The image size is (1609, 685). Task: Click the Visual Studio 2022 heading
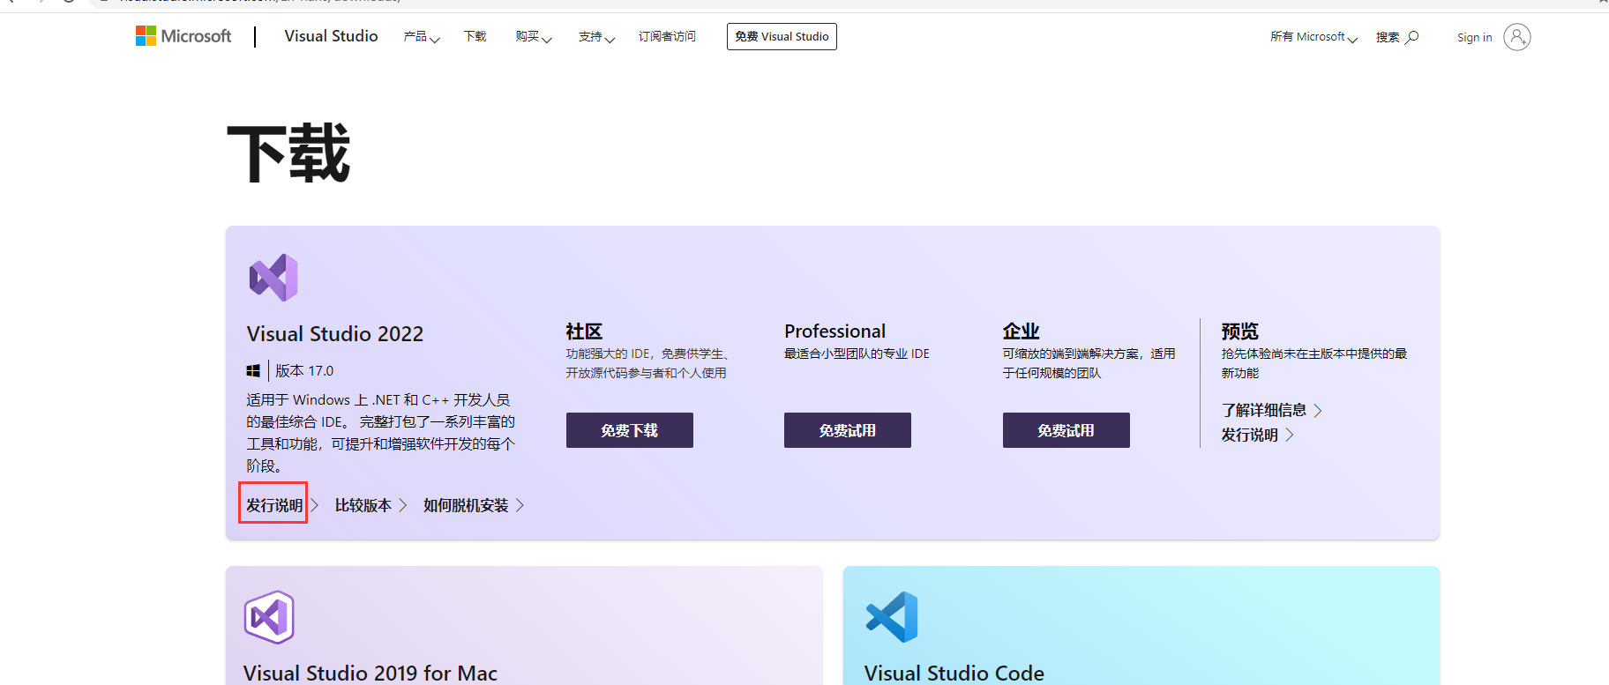(335, 334)
